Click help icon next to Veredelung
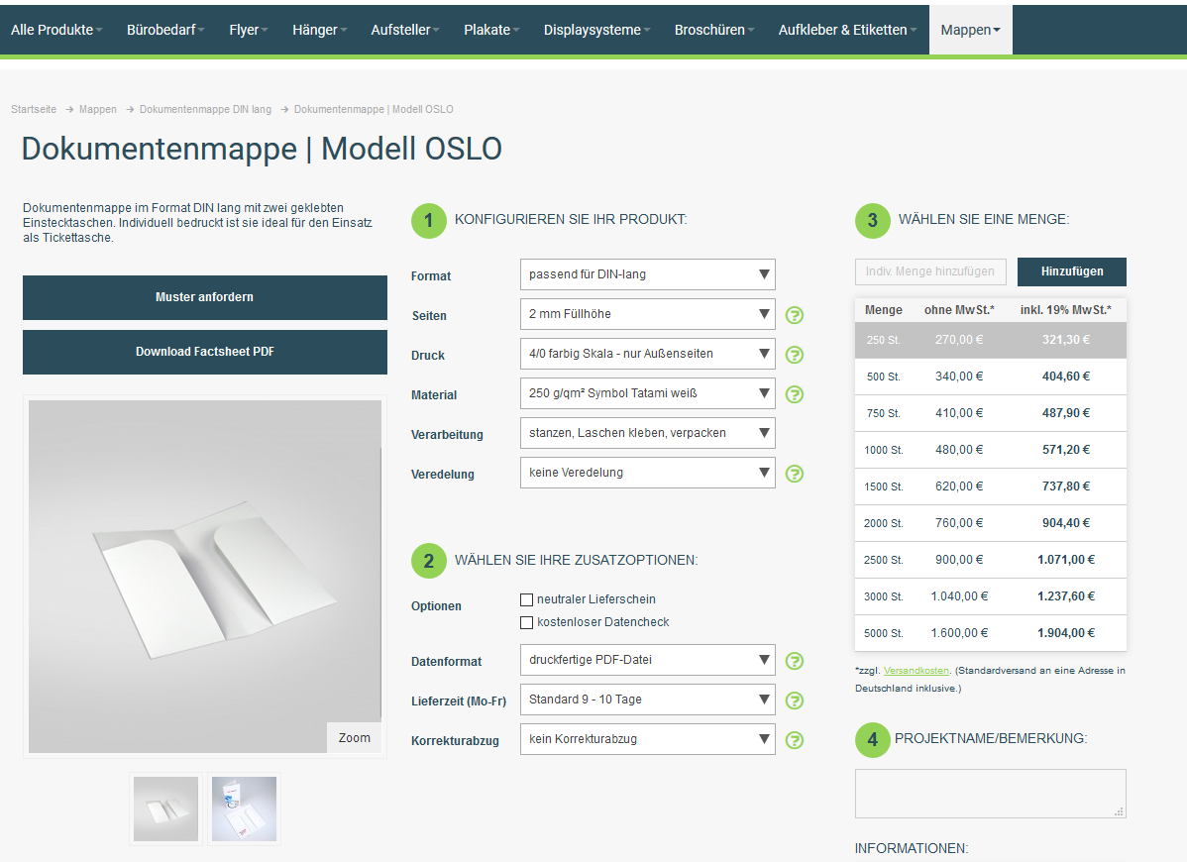 794,474
